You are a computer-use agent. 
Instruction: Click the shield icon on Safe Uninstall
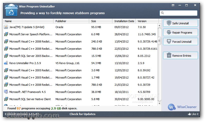(x=169, y=23)
